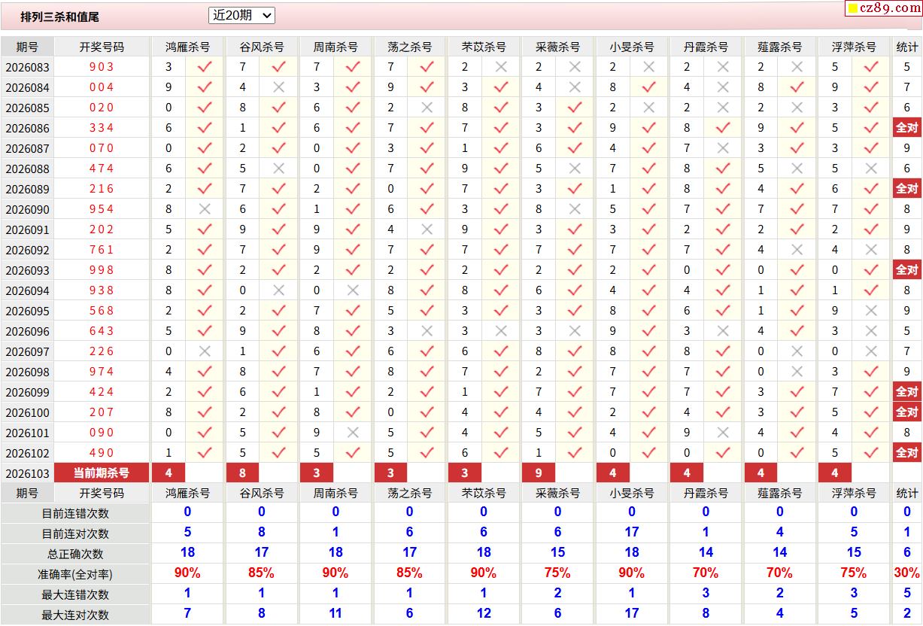
Task: Open the 近20期 period dropdown
Action: coord(241,15)
